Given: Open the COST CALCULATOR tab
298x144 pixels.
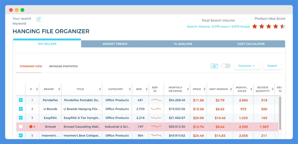Looking at the screenshot, I should (251, 44).
